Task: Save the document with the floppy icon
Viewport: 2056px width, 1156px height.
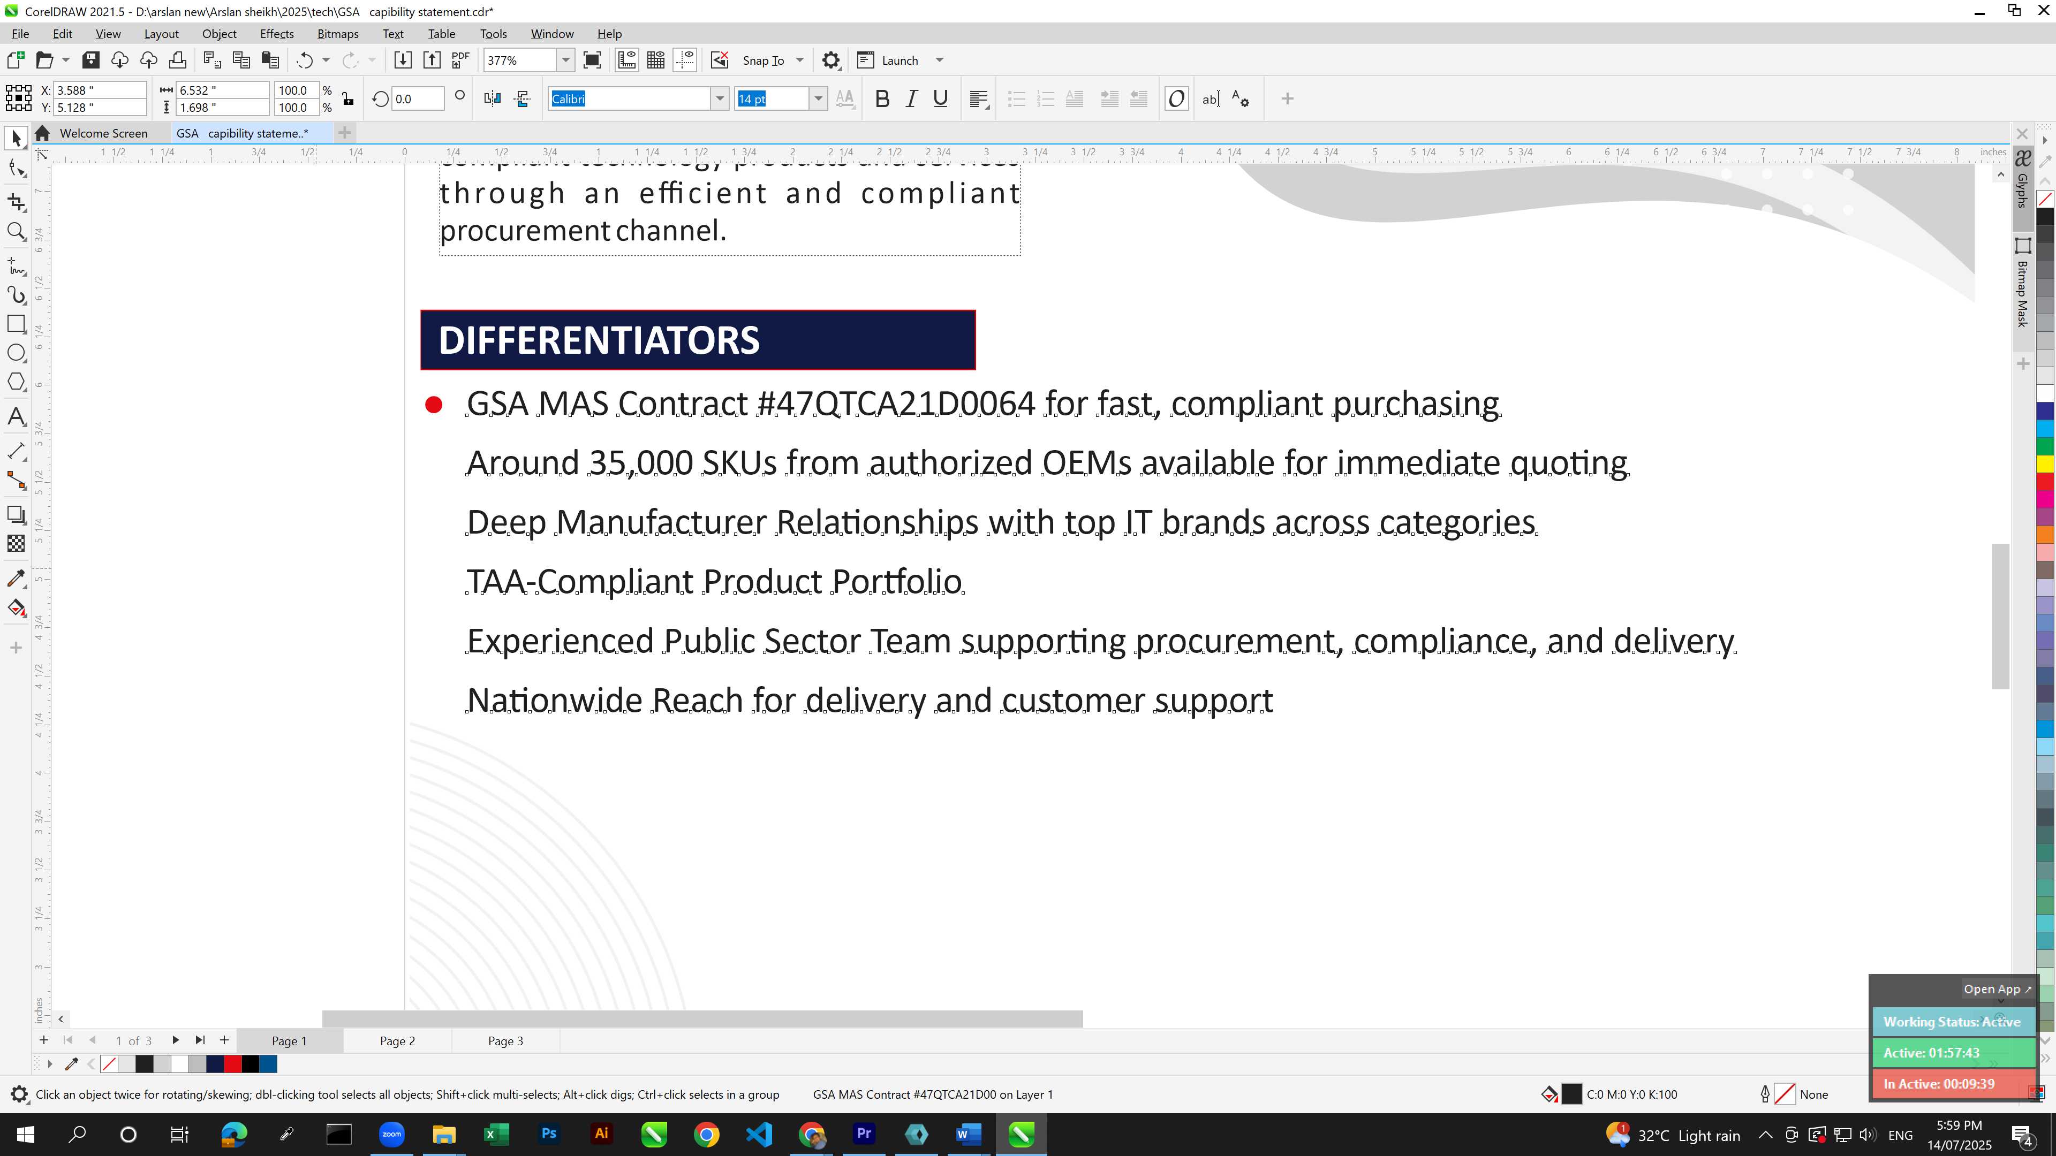Action: [x=91, y=60]
